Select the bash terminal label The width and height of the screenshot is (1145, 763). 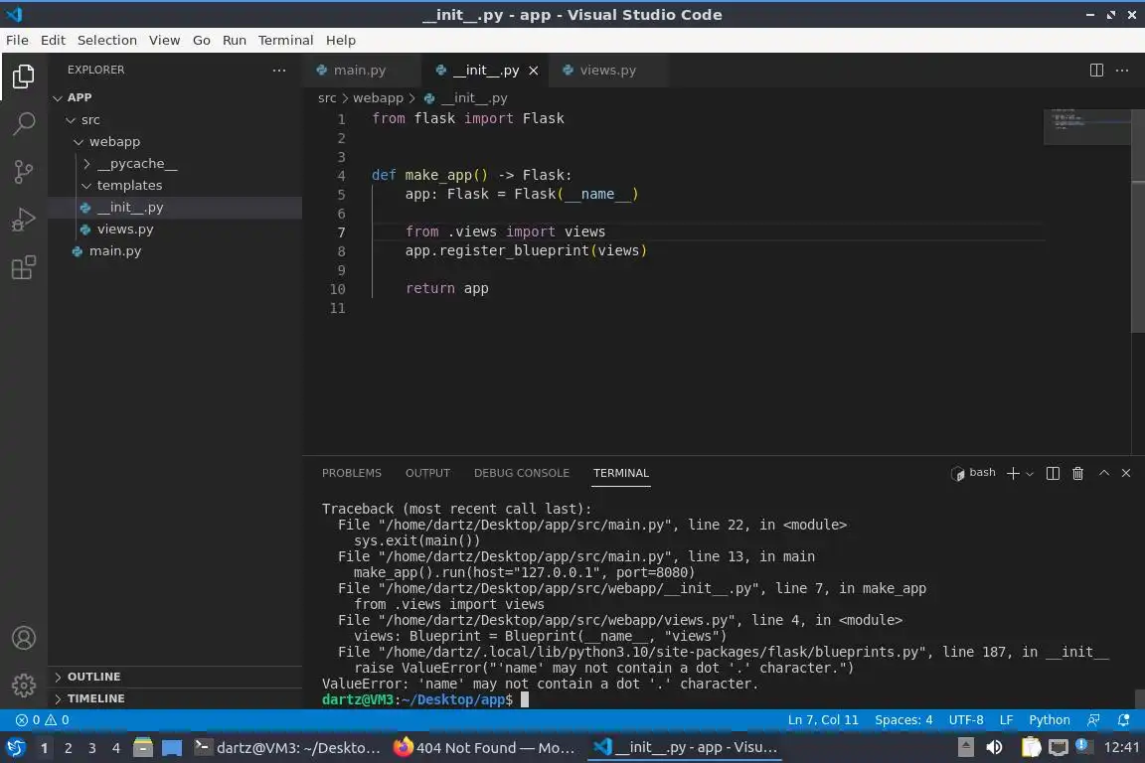coord(973,473)
